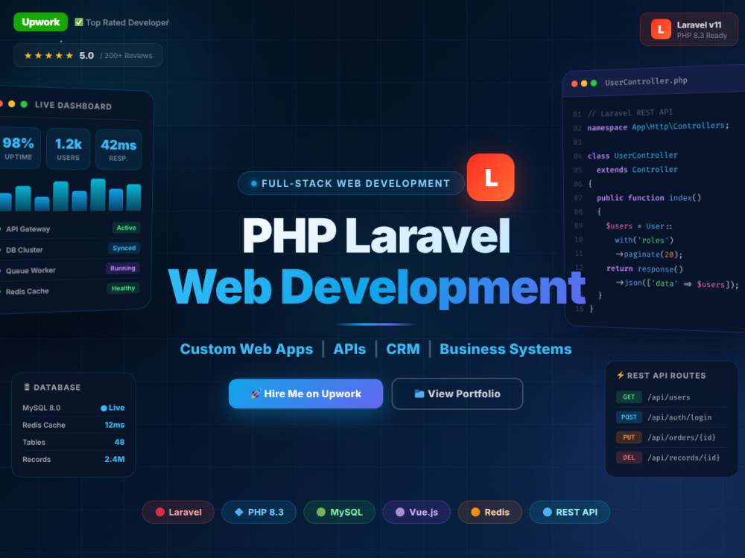
Task: Click the Business Systems text
Action: [506, 349]
